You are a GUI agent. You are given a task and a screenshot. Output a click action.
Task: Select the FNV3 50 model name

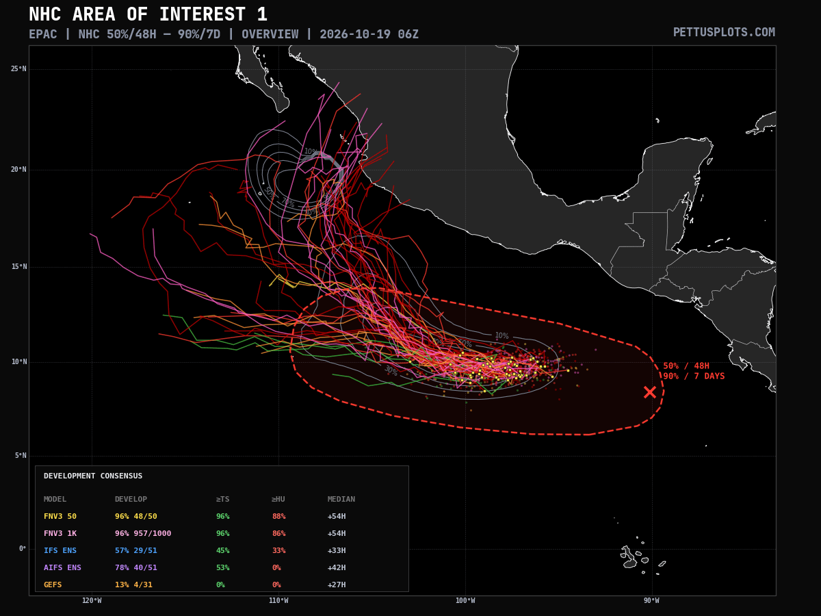point(60,517)
